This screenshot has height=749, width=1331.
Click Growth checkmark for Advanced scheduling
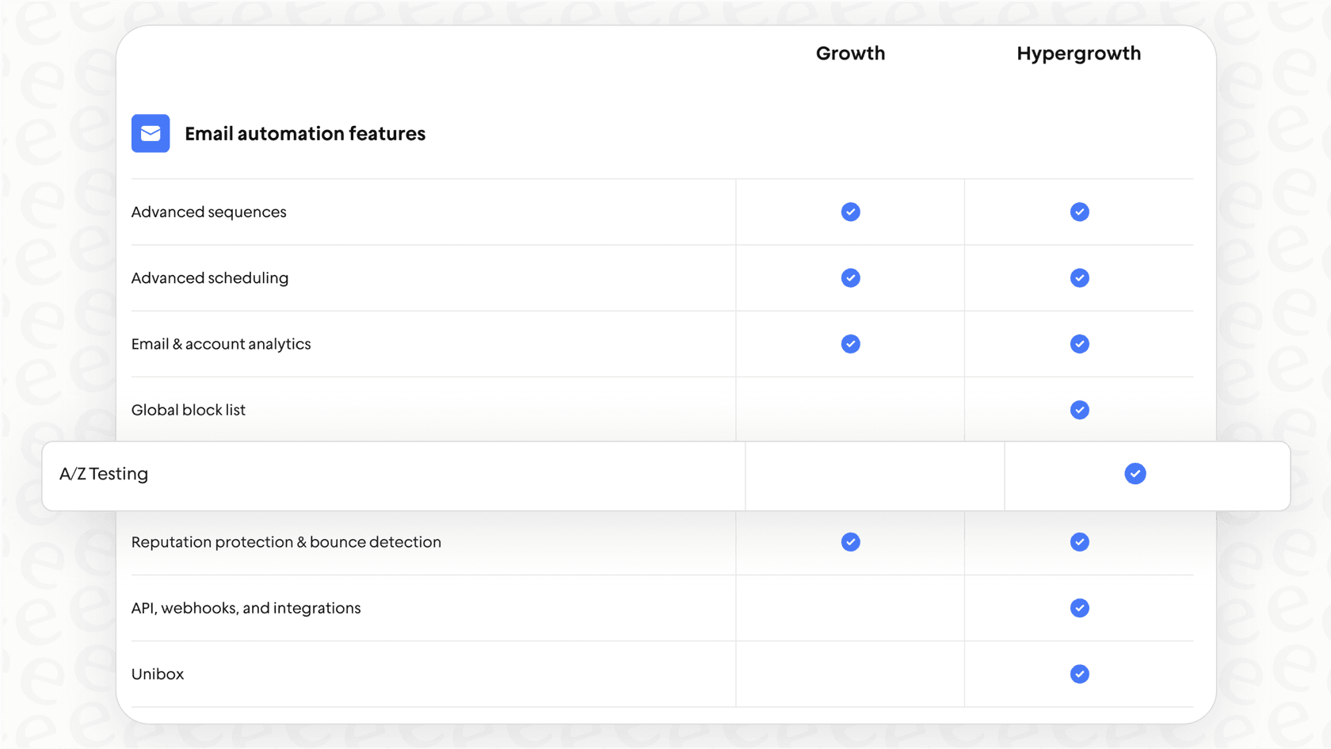850,278
